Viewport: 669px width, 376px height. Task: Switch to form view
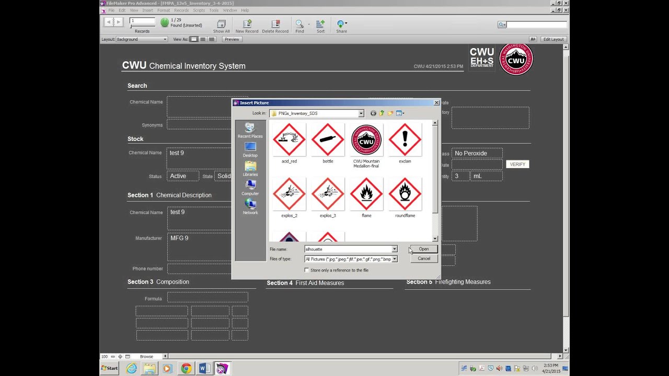pyautogui.click(x=194, y=39)
